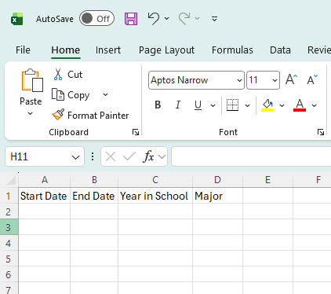Click the Redo arrow
This screenshot has height=294, width=331.
pos(184,19)
